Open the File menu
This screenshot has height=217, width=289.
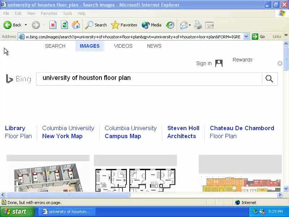click(x=6, y=13)
